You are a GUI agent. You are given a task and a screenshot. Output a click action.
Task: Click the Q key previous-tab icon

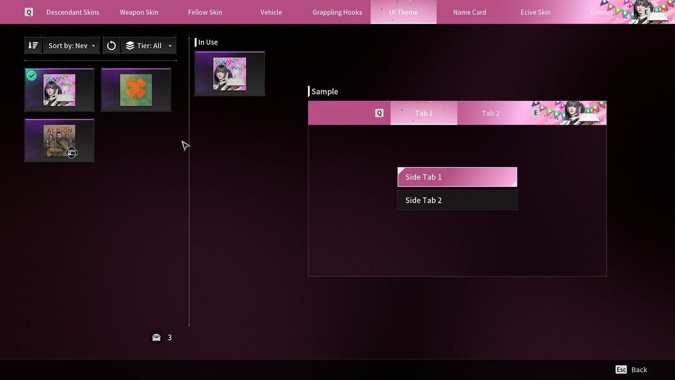pos(29,12)
